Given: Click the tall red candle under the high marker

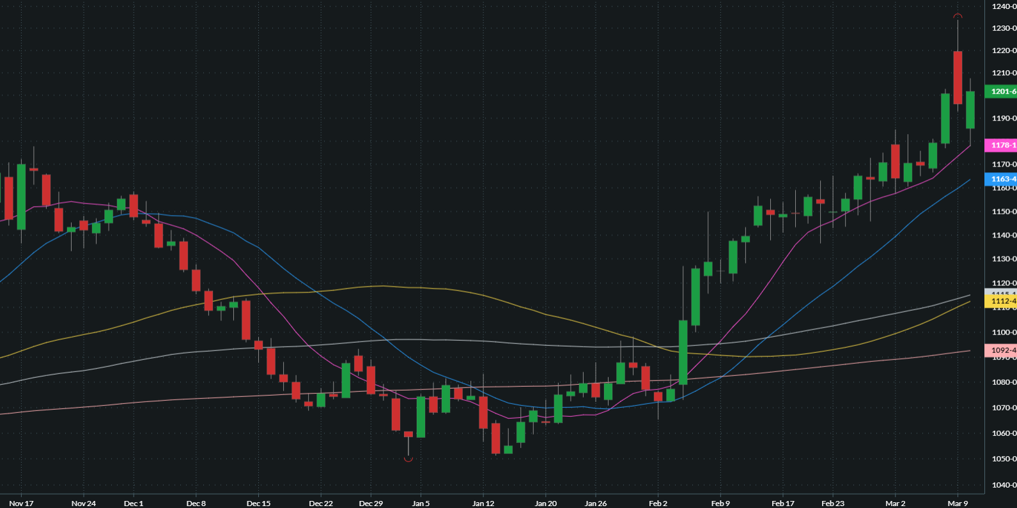Looking at the screenshot, I should click(958, 78).
